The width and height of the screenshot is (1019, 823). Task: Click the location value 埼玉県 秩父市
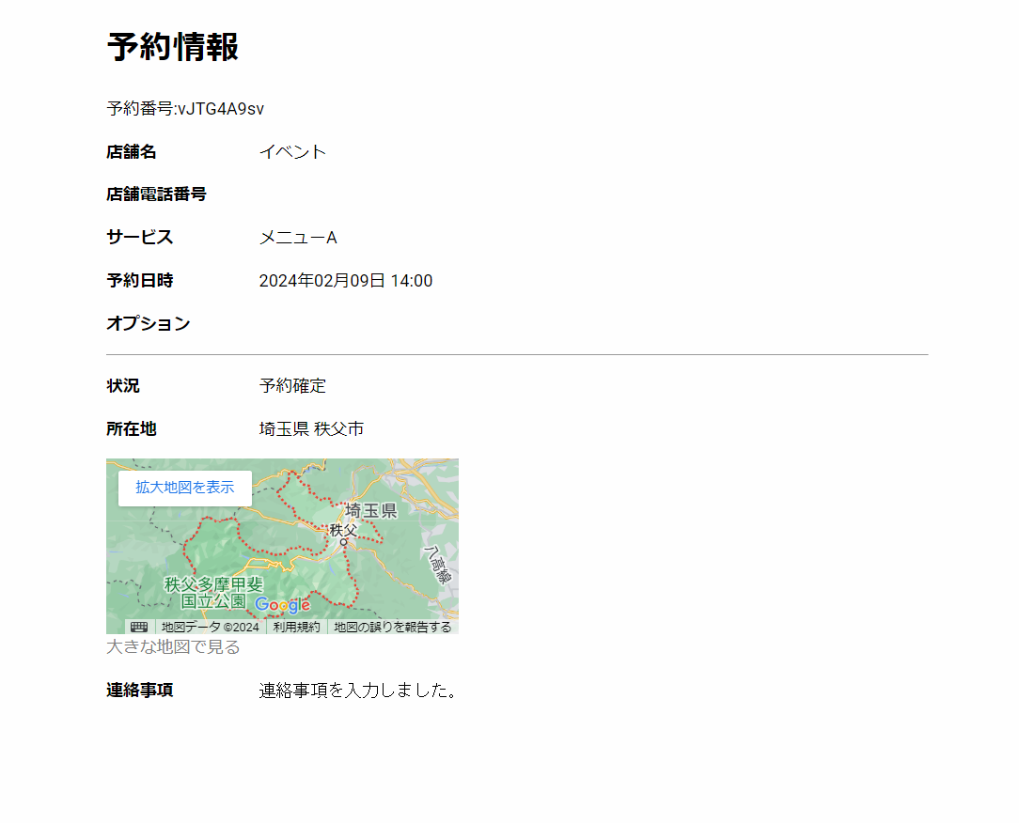pyautogui.click(x=311, y=428)
